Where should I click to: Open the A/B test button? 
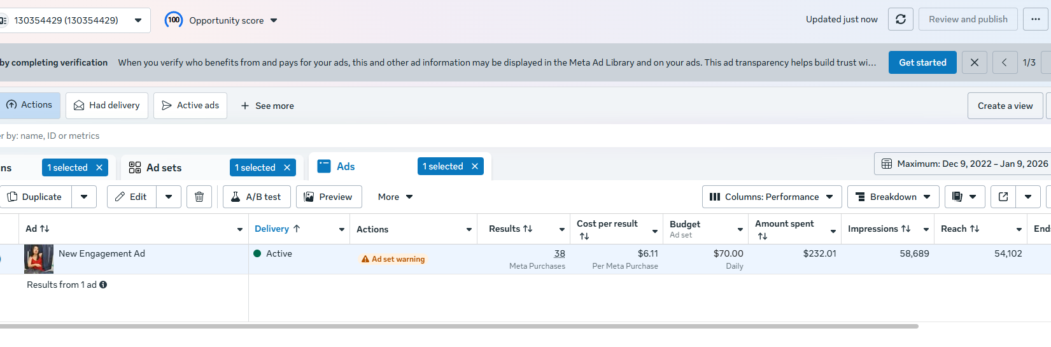click(256, 197)
